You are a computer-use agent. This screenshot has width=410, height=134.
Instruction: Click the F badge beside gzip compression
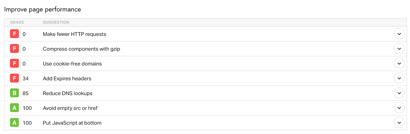(x=14, y=49)
